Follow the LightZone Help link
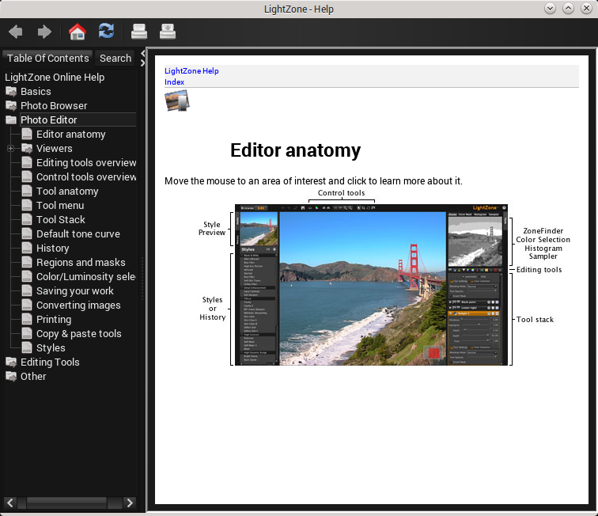Screen dimensions: 598x516 [191, 71]
